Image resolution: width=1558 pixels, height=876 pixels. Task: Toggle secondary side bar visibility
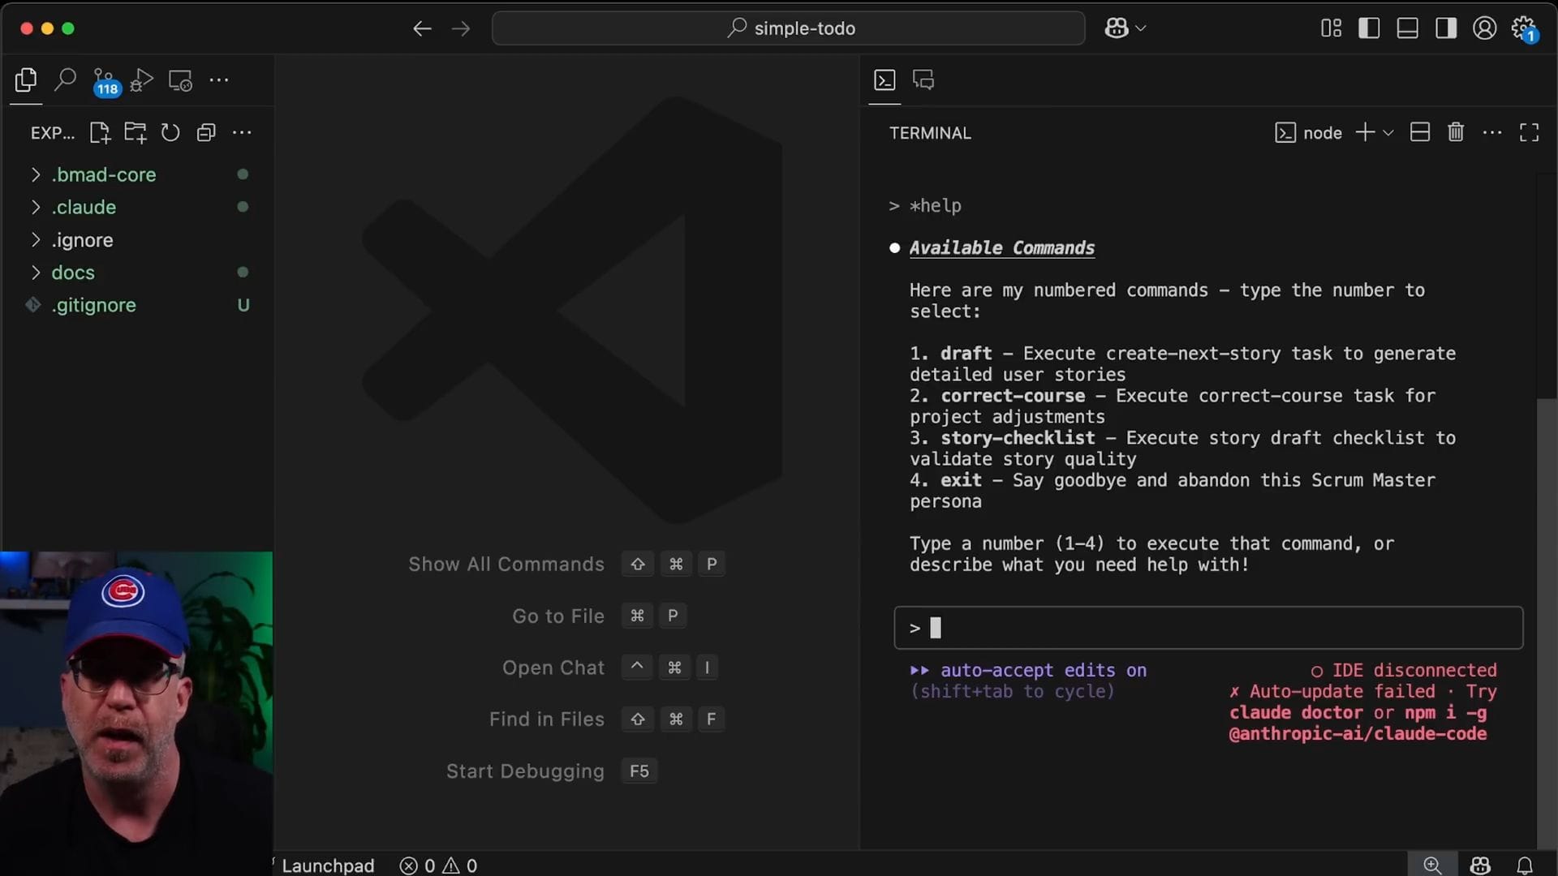1445,28
